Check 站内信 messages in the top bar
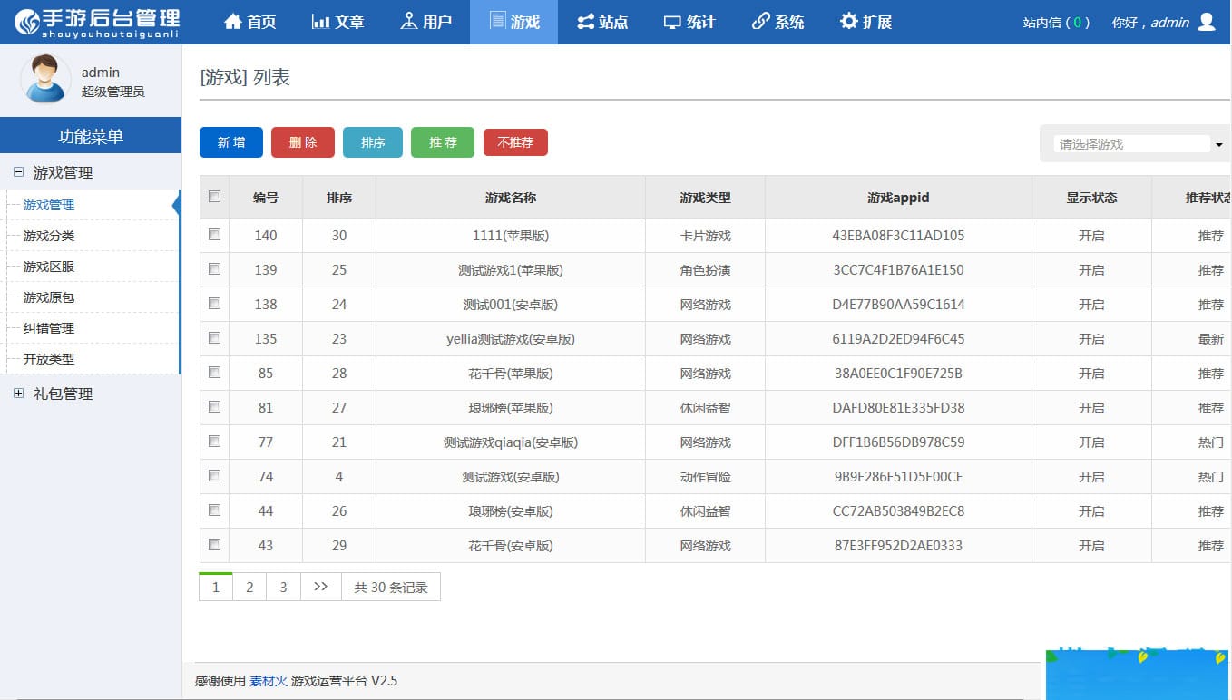The image size is (1232, 700). pos(1055,24)
